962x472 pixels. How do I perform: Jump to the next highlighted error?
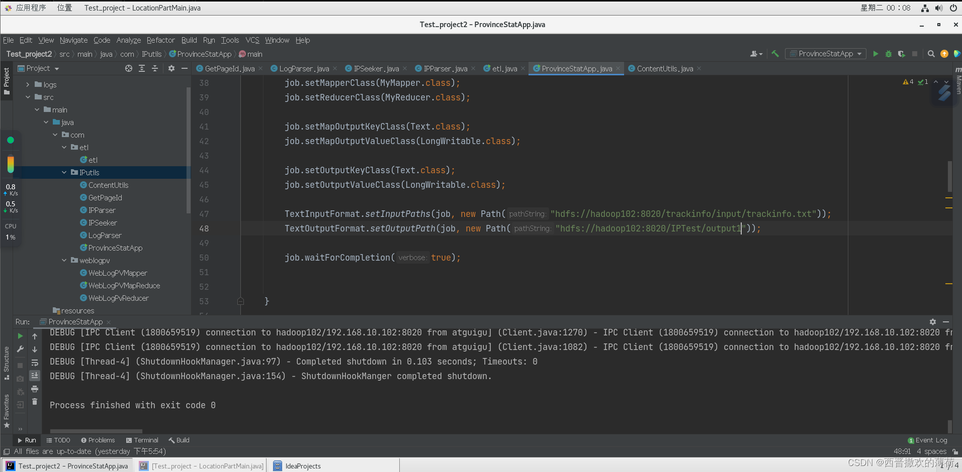click(x=946, y=82)
